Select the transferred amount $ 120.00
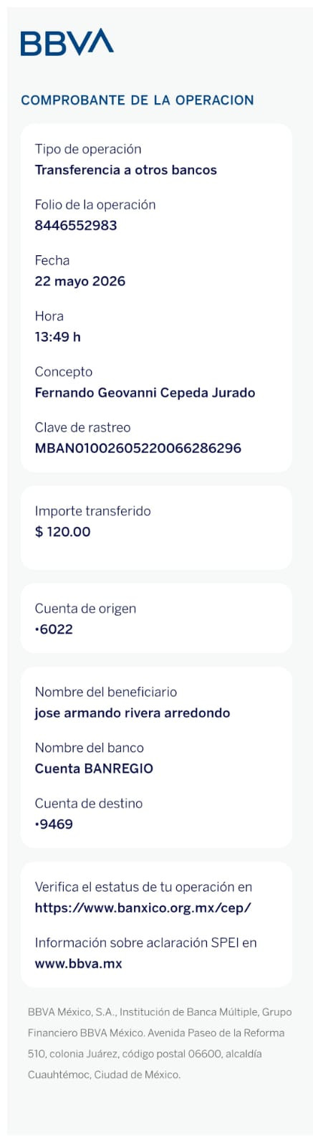 point(62,531)
